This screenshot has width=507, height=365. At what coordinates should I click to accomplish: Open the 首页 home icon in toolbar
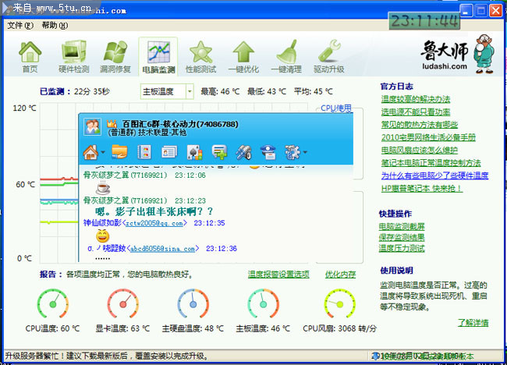coord(30,56)
